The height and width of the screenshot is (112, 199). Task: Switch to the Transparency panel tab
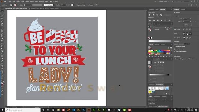coord(164,59)
